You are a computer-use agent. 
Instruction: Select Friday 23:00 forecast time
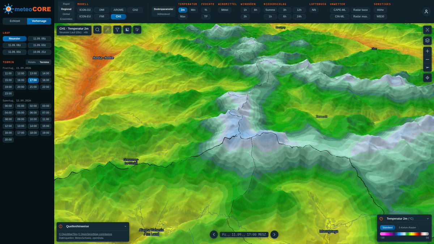(8, 94)
